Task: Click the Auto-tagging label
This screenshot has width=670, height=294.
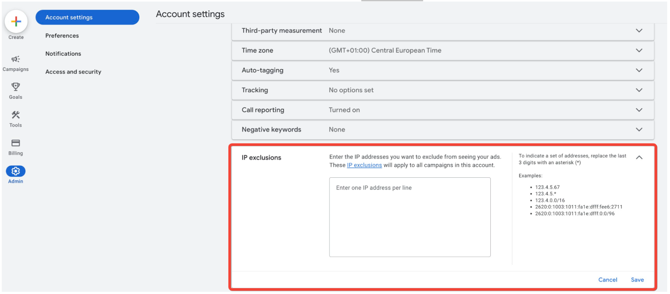Action: tap(262, 70)
